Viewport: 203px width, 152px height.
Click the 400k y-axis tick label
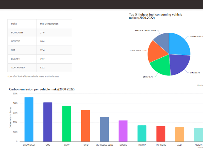pos(15,103)
